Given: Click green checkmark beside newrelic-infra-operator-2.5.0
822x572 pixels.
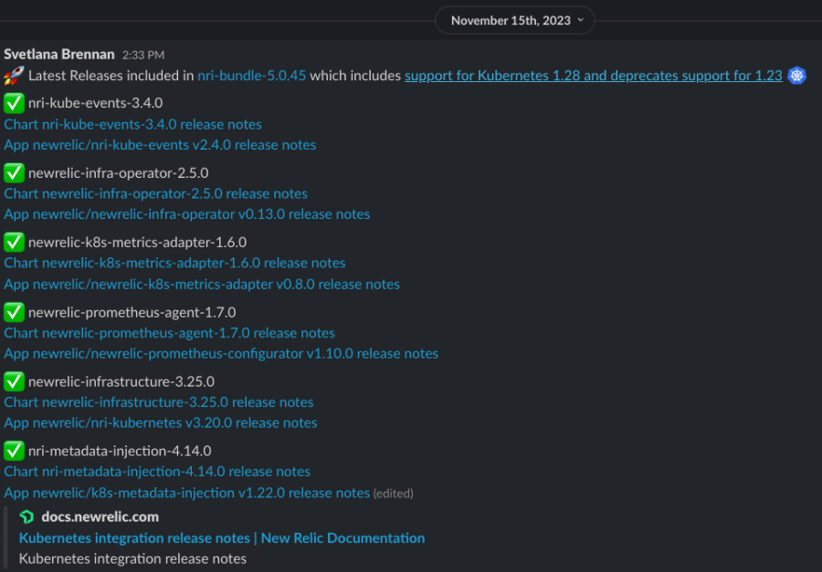Looking at the screenshot, I should pyautogui.click(x=14, y=172).
